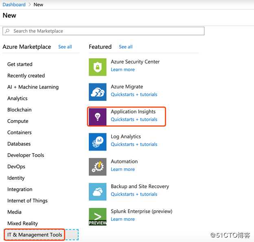Click the Azure Migrate title
This screenshot has height=242, width=254.
tap(127, 87)
